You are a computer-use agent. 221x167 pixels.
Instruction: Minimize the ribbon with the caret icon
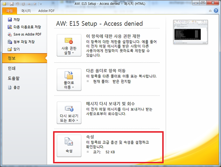coord(210,11)
